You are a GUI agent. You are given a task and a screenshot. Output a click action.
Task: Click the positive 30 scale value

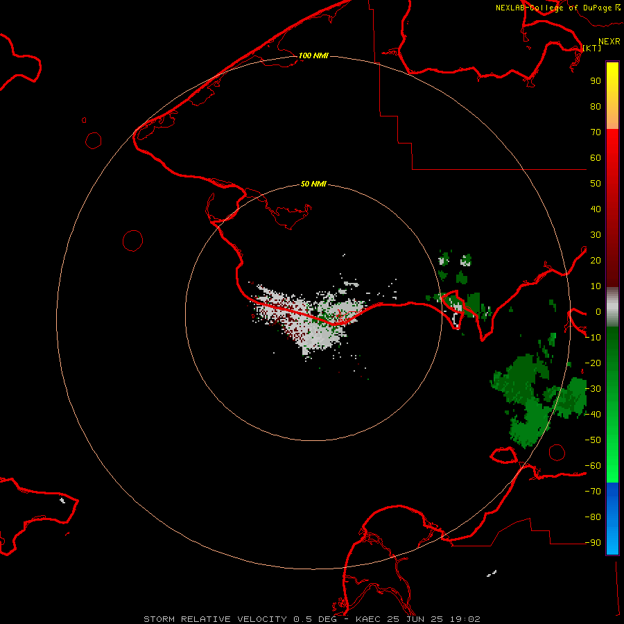coord(596,235)
